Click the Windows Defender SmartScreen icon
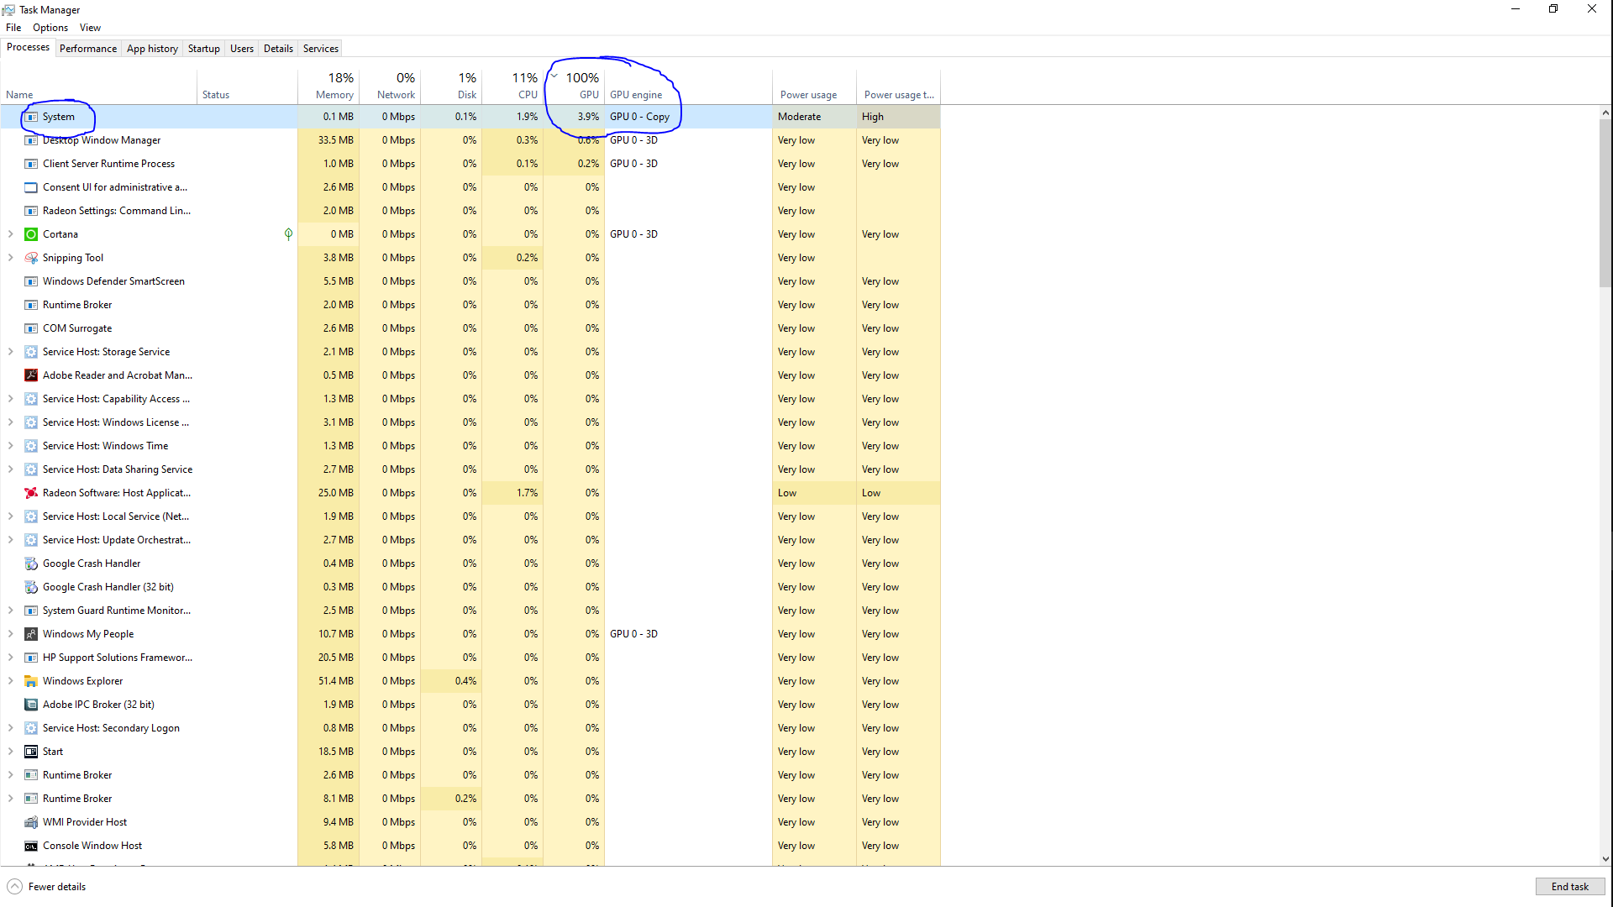The image size is (1613, 907). 31,281
